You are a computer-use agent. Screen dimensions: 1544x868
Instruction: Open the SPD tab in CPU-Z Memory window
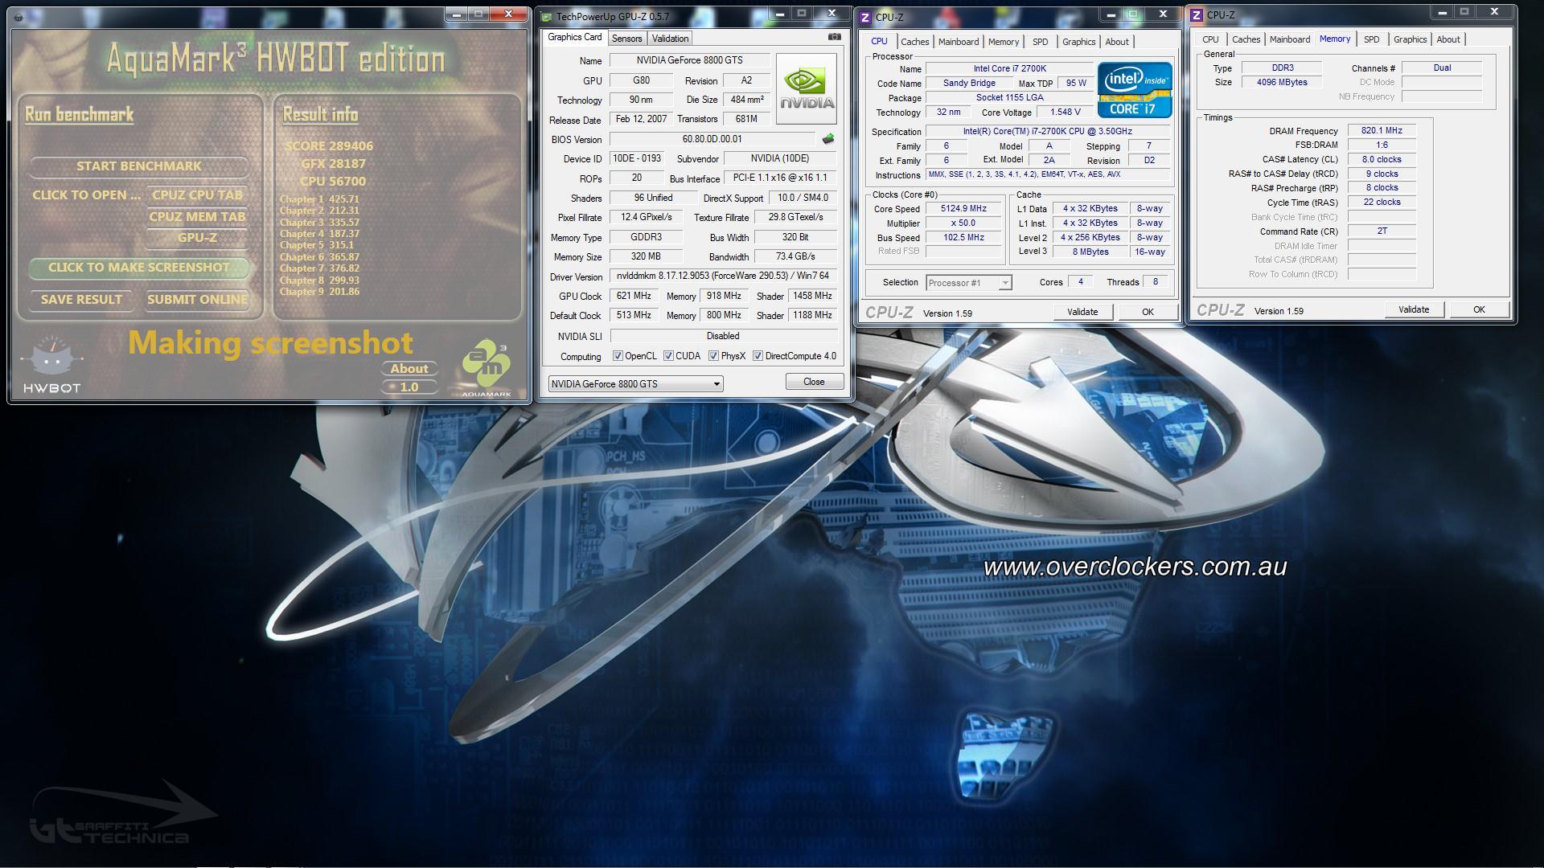pos(1372,39)
